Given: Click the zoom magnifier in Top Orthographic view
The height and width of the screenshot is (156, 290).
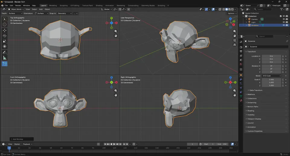Looking at the screenshot, I should tap(116, 31).
